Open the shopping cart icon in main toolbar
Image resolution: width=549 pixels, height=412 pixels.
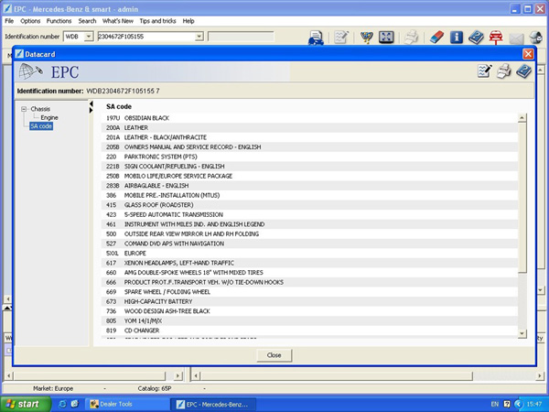click(366, 38)
